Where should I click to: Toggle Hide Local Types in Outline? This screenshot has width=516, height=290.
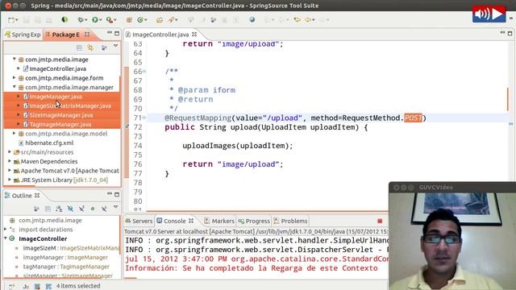click(104, 209)
